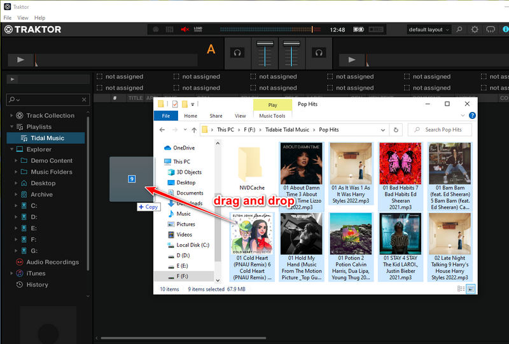Click the left channel volume fader
Image resolution: width=509 pixels, height=344 pixels.
coord(265,44)
